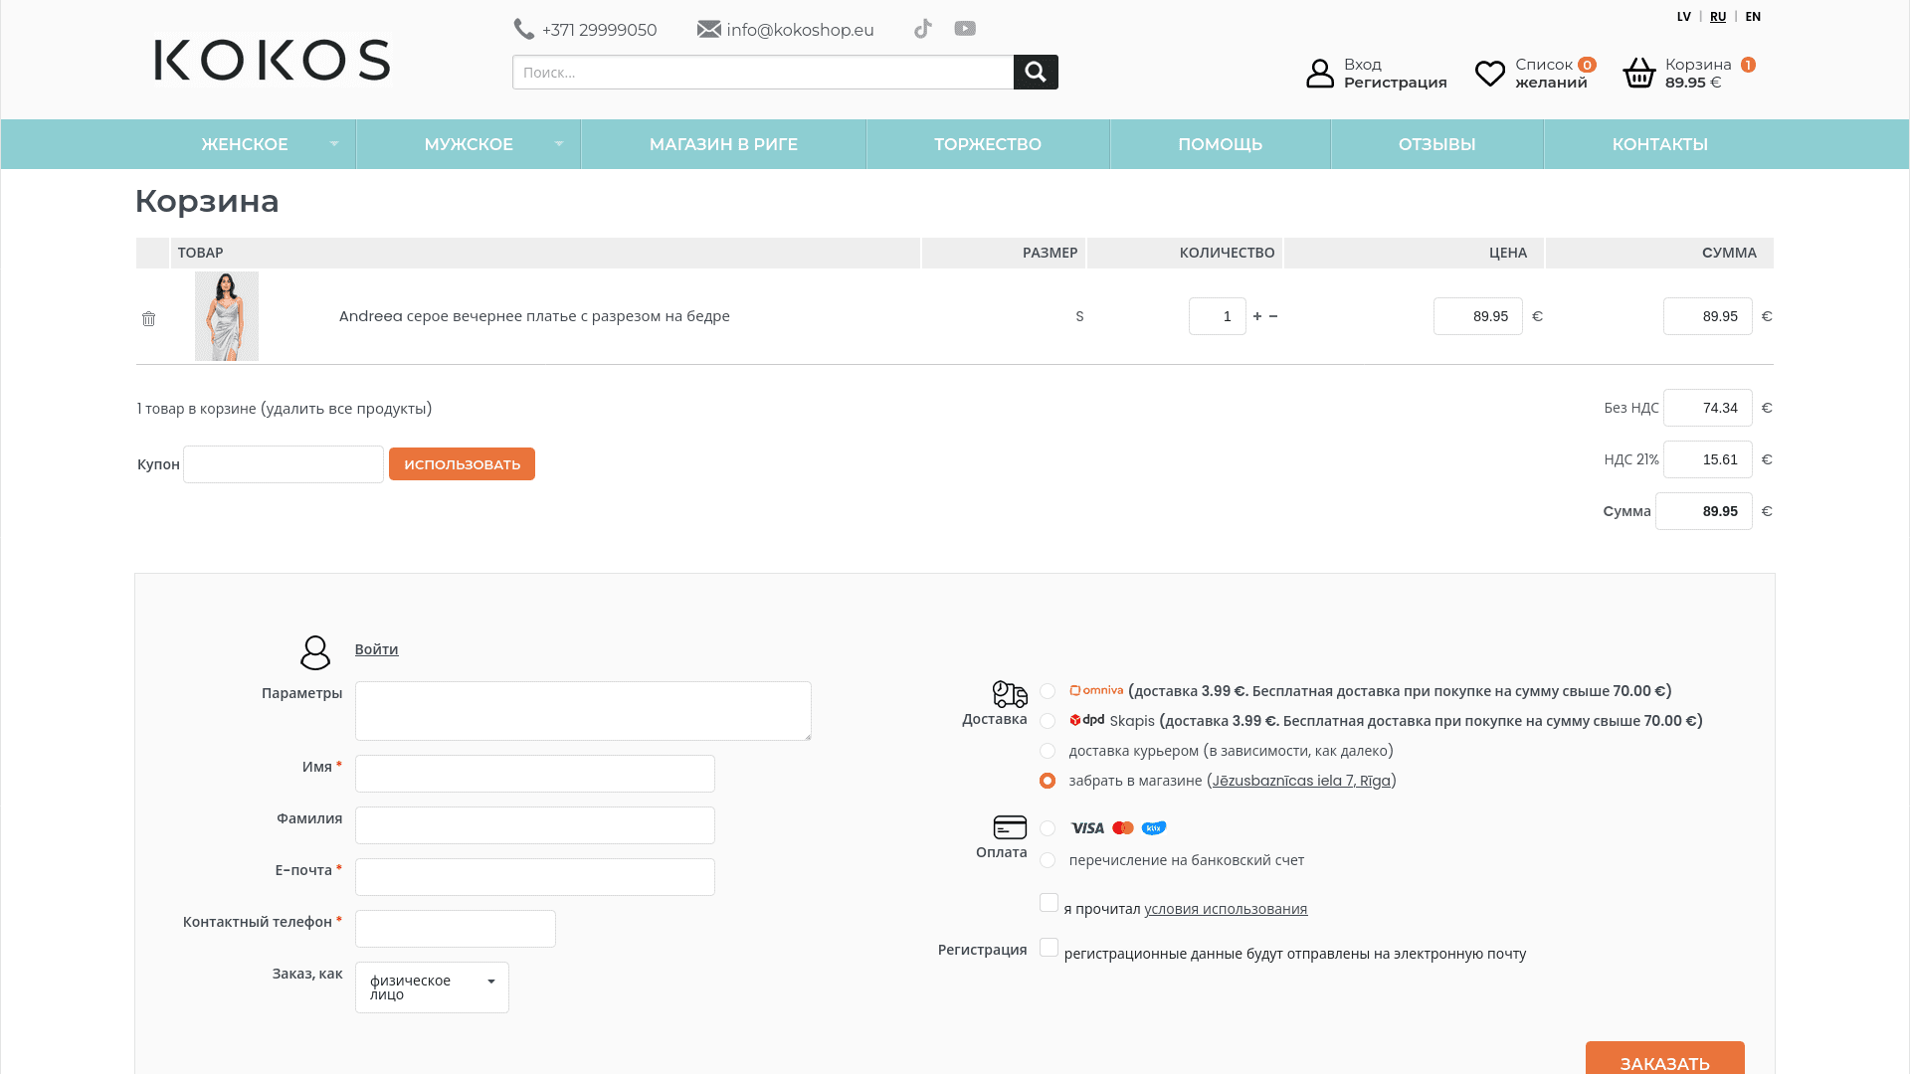Open the КОНТАКТЫ menu item

coord(1659,144)
